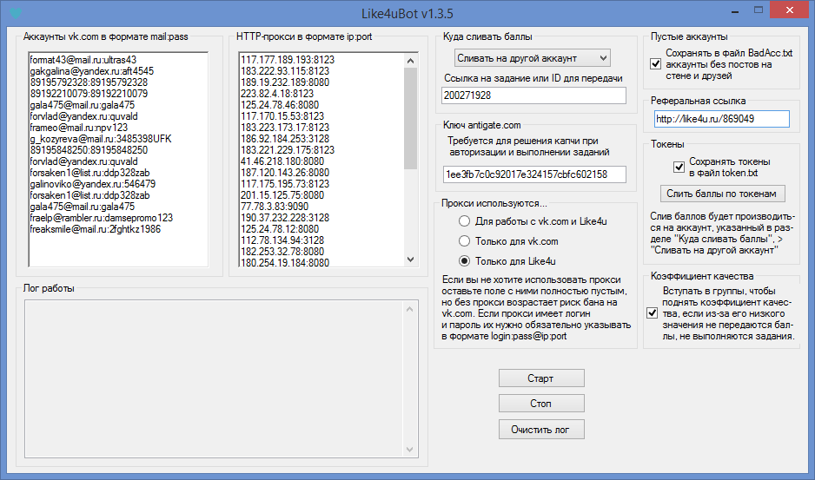This screenshot has height=480, width=815.
Task: Click account line fraelp@rambler.ru:damsepromo123
Action: pos(102,218)
